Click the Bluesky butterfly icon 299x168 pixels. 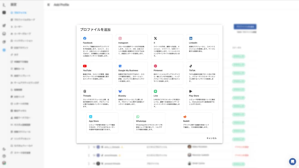coord(120,91)
